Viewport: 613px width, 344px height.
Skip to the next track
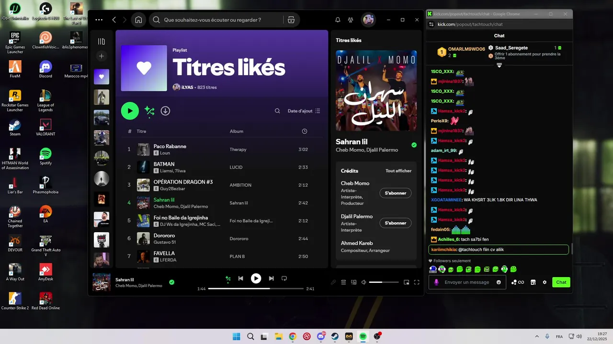pos(271,279)
